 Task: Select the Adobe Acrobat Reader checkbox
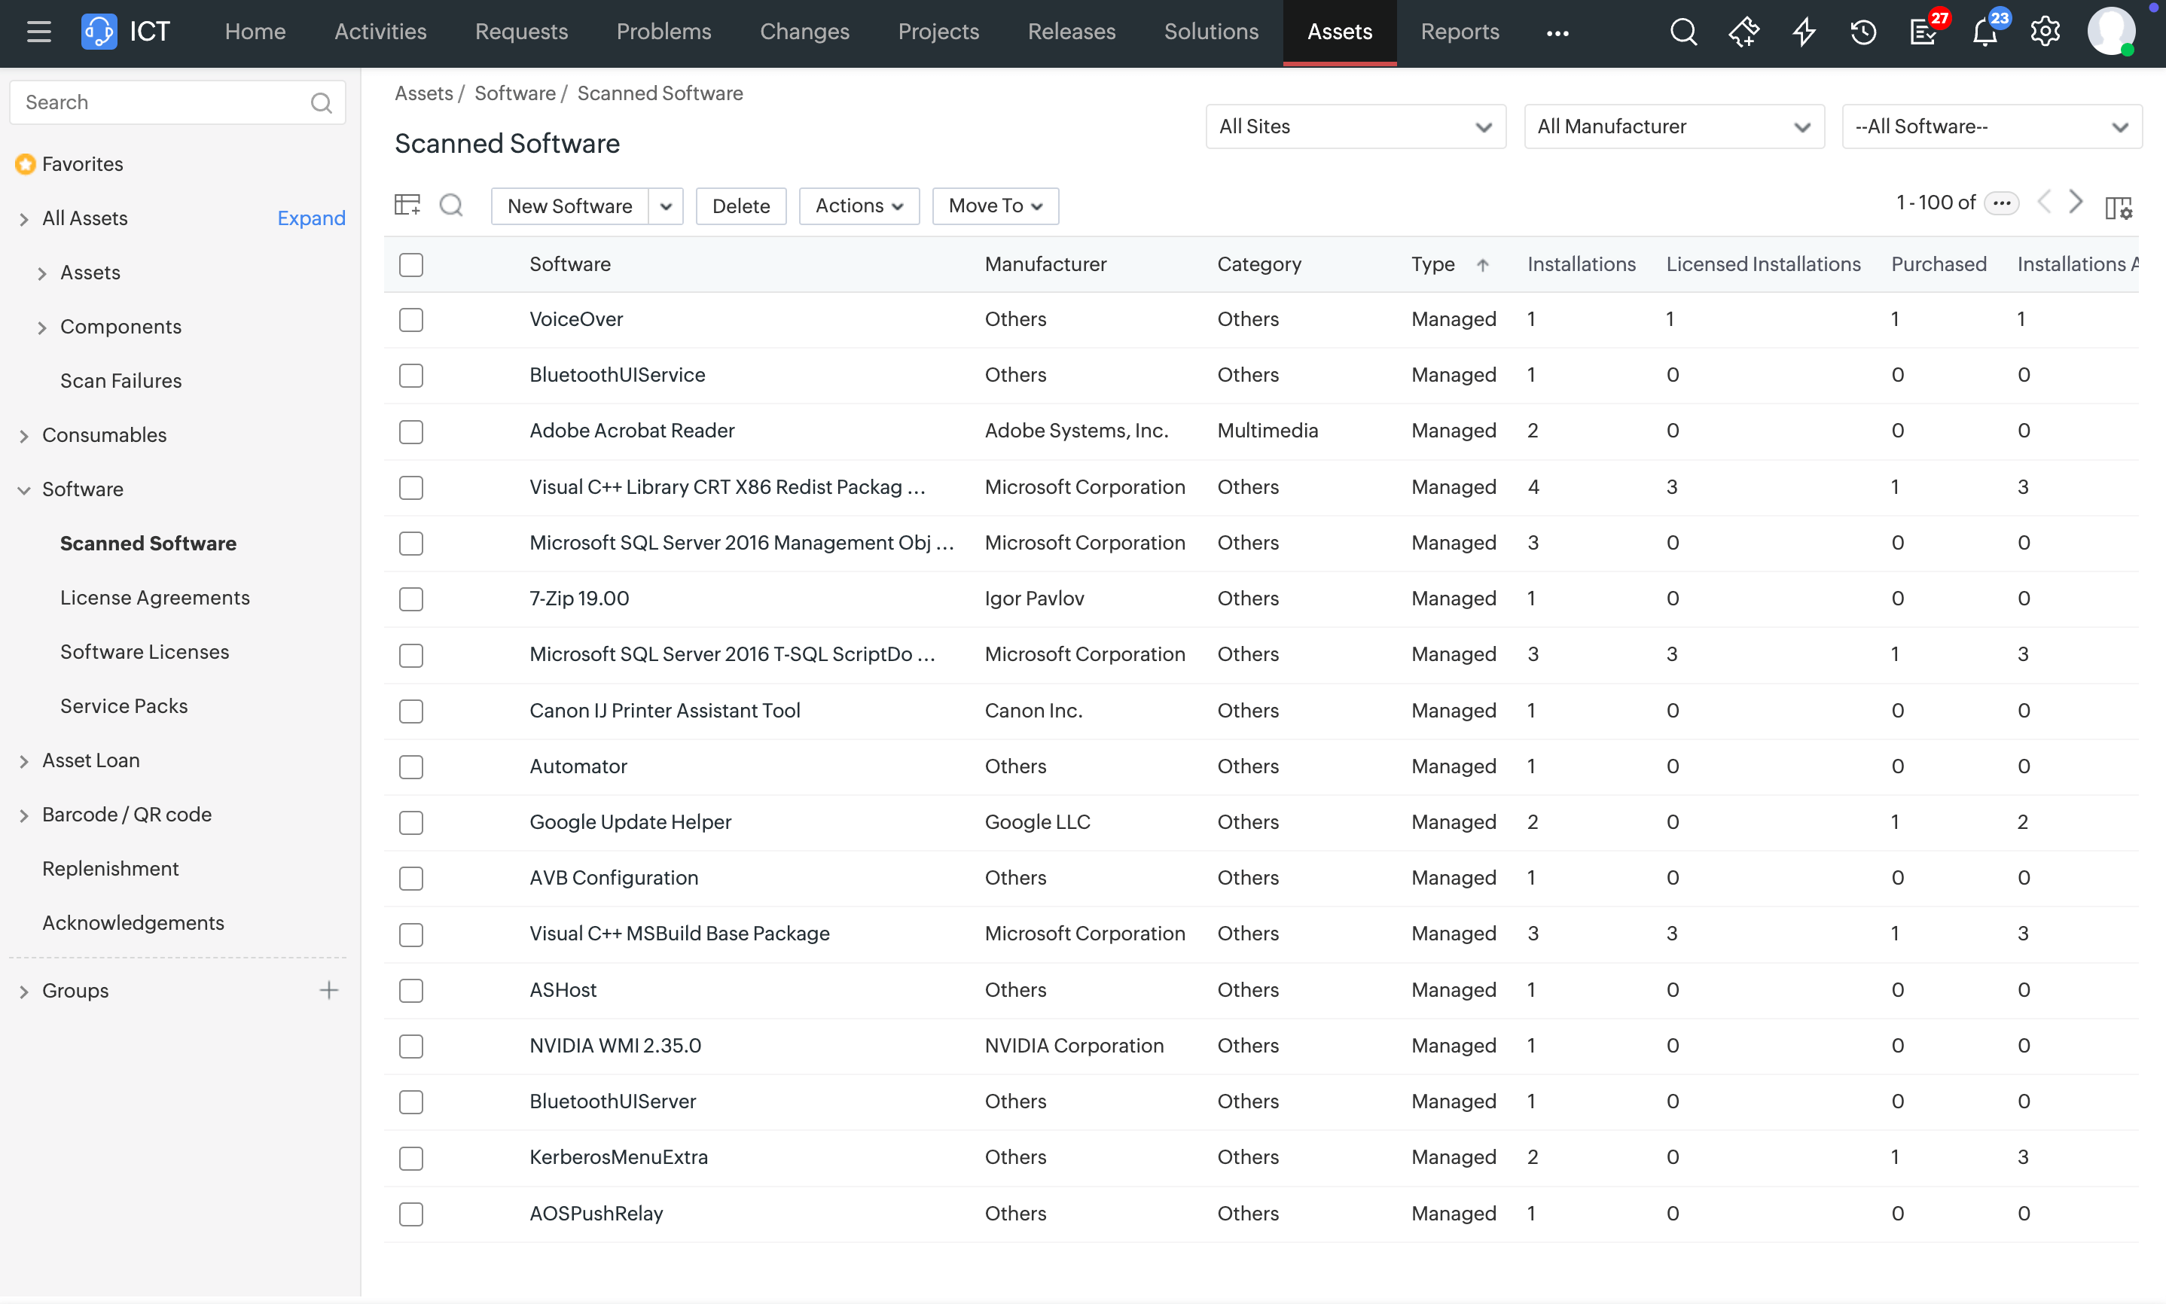pos(411,431)
